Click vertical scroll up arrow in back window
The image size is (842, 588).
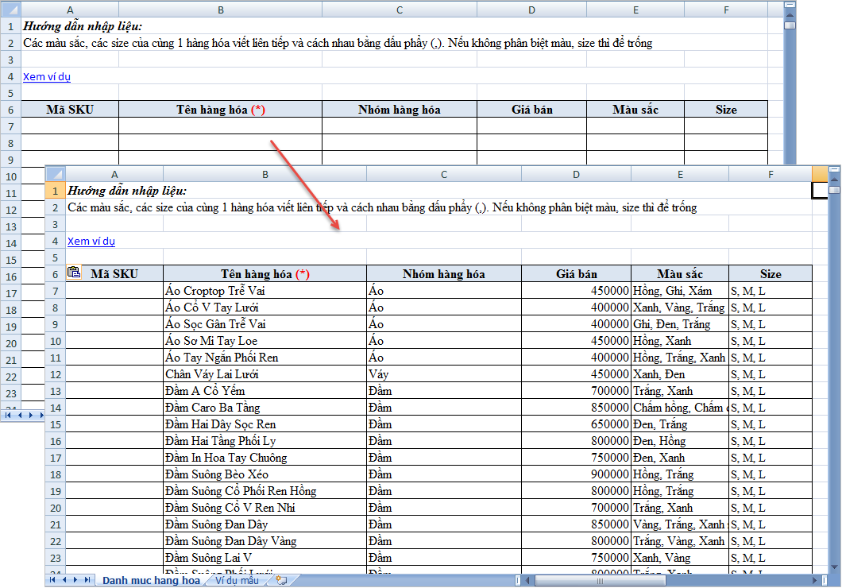pyautogui.click(x=790, y=14)
